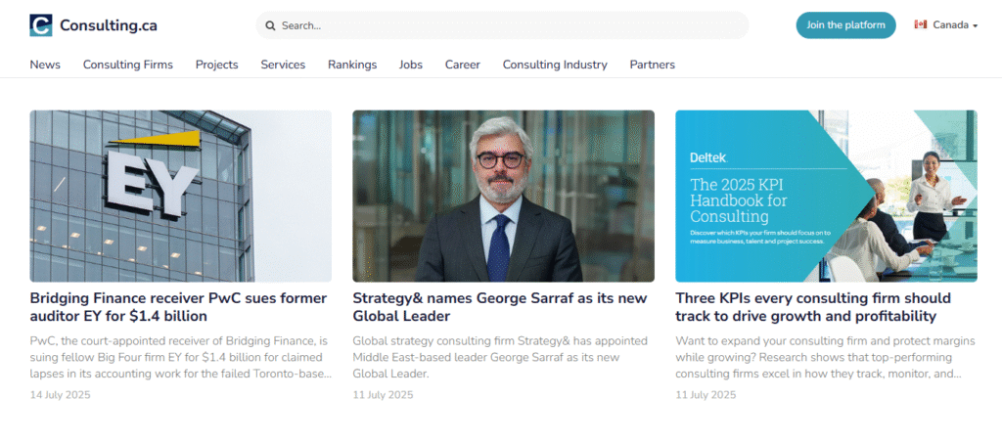Screen dimensions: 1002x443
Task: Click the Consulting.ca logo icon
Action: click(x=41, y=25)
